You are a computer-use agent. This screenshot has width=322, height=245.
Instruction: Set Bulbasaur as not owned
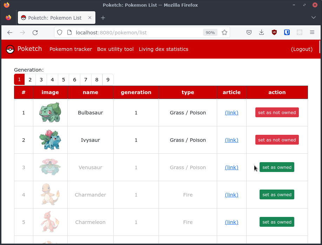click(277, 112)
